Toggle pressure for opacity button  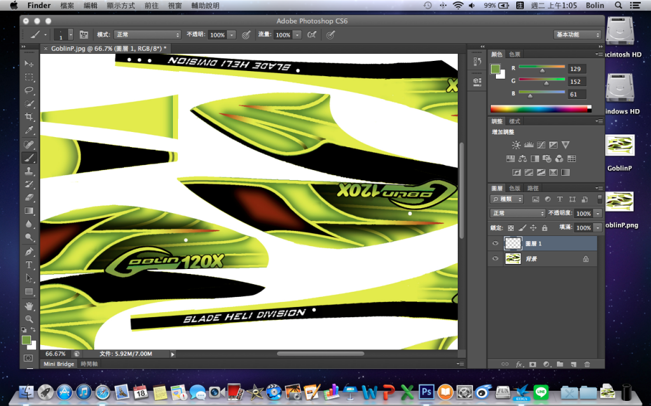[x=246, y=35]
